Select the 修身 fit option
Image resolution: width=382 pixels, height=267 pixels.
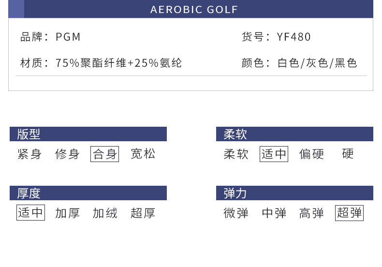point(67,154)
